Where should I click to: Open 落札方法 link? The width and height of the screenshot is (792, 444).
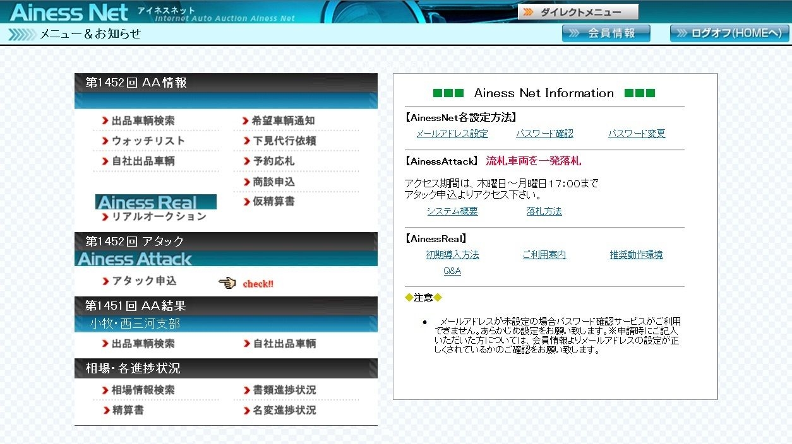[x=544, y=211]
